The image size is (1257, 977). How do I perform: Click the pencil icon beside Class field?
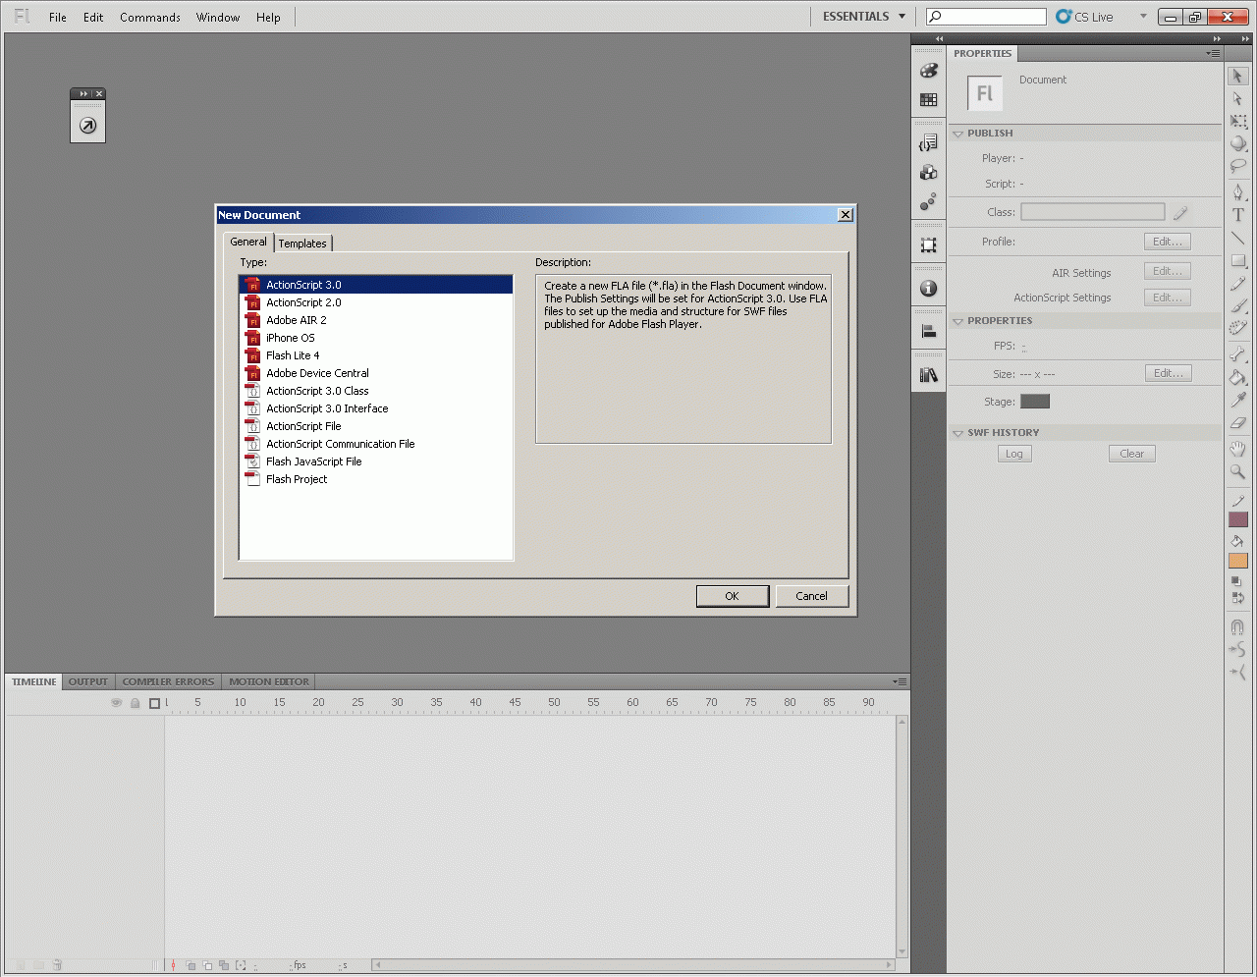coord(1180,212)
